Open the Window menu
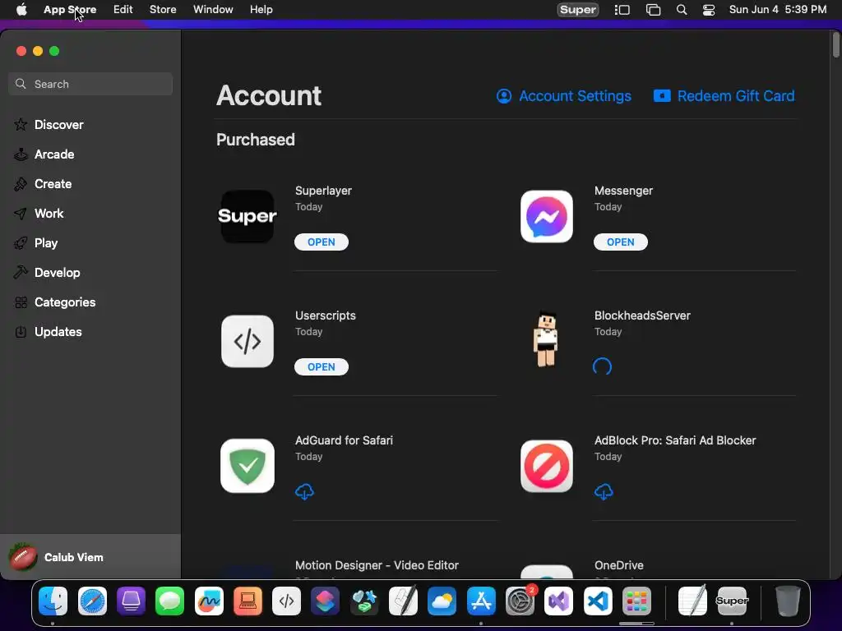 pos(213,10)
